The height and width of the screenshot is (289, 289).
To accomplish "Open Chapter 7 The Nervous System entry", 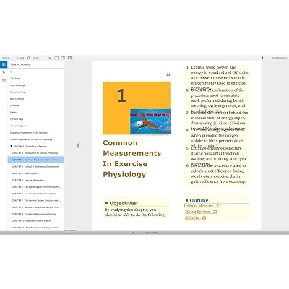I will point(36,200).
